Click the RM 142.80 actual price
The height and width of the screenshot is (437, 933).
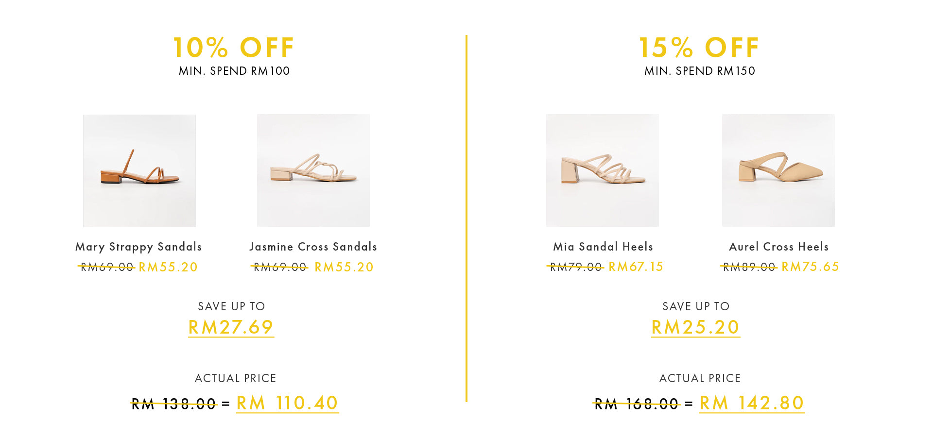tap(752, 403)
